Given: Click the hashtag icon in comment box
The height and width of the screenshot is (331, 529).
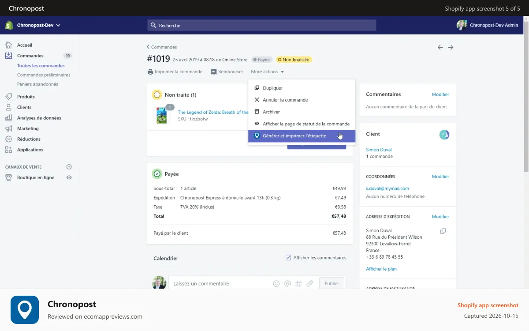Looking at the screenshot, I should (298, 284).
